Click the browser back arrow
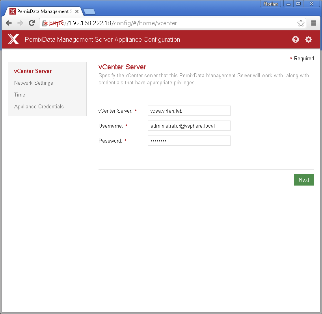The image size is (322, 314). coord(9,23)
